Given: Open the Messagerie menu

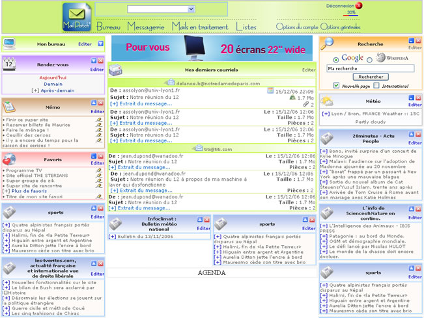Looking at the screenshot, I should pos(146,27).
